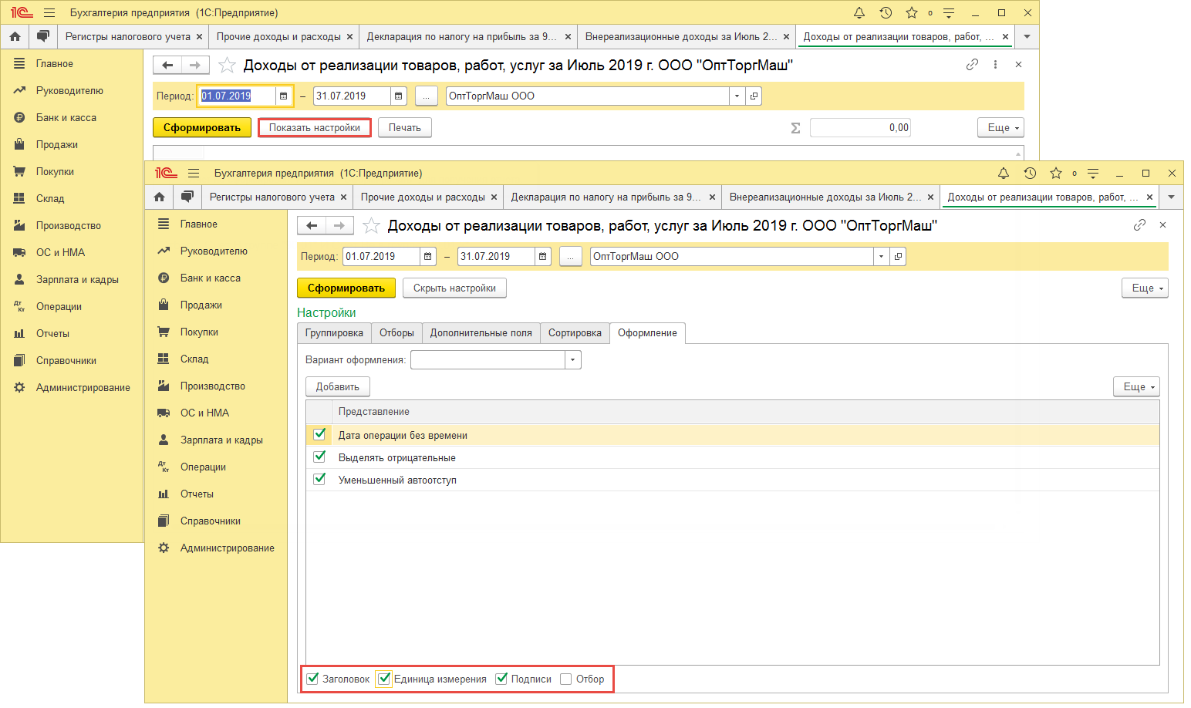The height and width of the screenshot is (708, 1191).
Task: Open favorites star in front window title bar
Action: click(x=1056, y=174)
